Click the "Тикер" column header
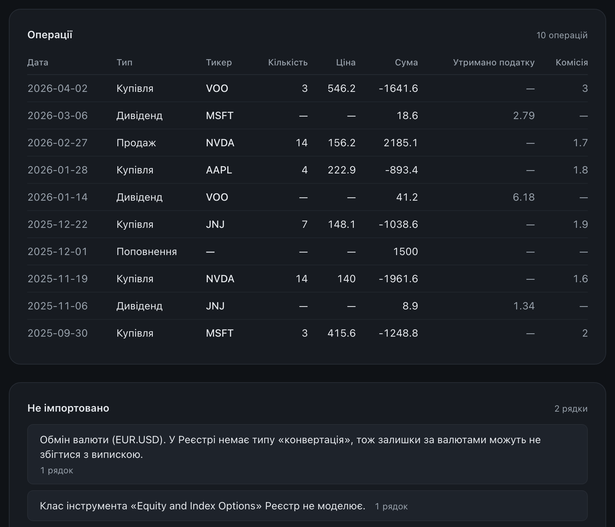This screenshot has height=527, width=615. click(x=219, y=62)
